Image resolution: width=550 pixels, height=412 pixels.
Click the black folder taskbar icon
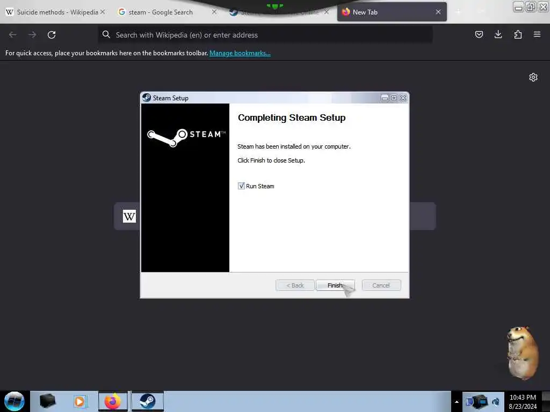tap(47, 401)
